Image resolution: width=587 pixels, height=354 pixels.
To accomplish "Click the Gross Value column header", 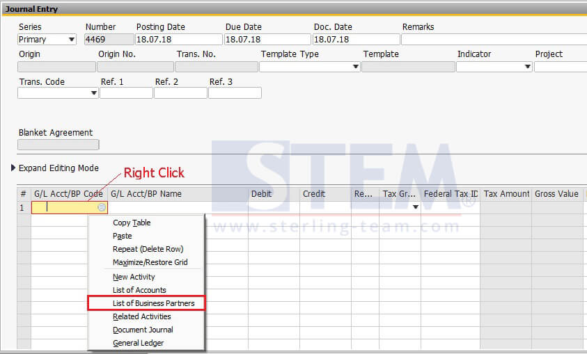I will pyautogui.click(x=556, y=194).
